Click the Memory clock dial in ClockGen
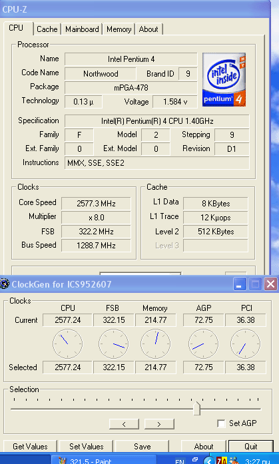The height and width of the screenshot is (464, 279). [155, 344]
